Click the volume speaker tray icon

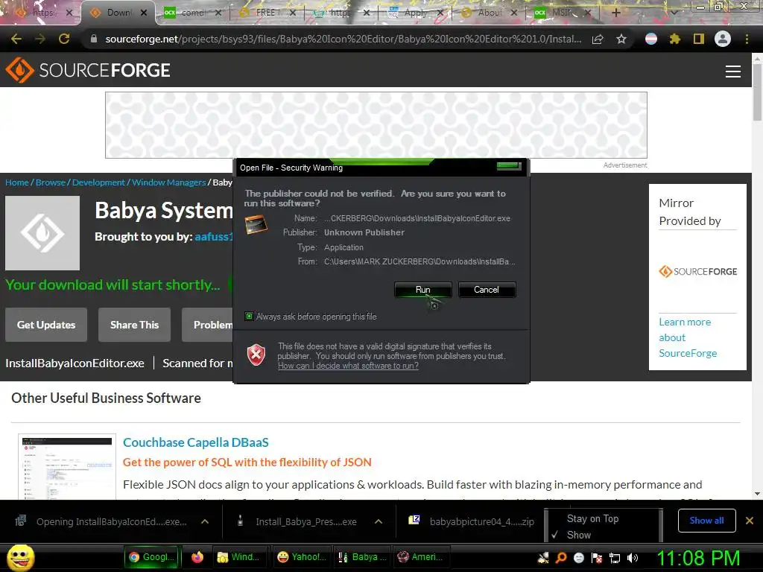pos(633,557)
